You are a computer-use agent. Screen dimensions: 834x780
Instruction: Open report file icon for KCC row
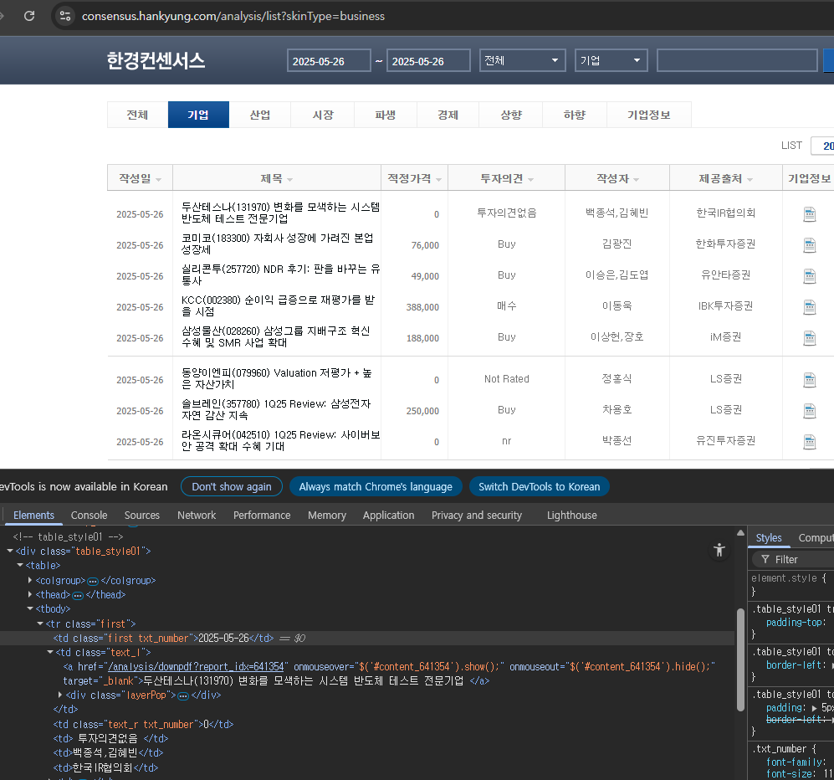tap(809, 306)
